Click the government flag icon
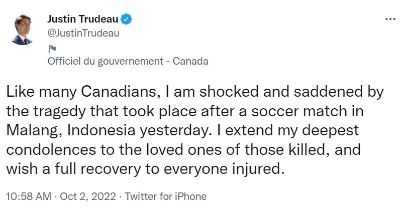Viewport: 405px width, 211px height. tap(52, 48)
